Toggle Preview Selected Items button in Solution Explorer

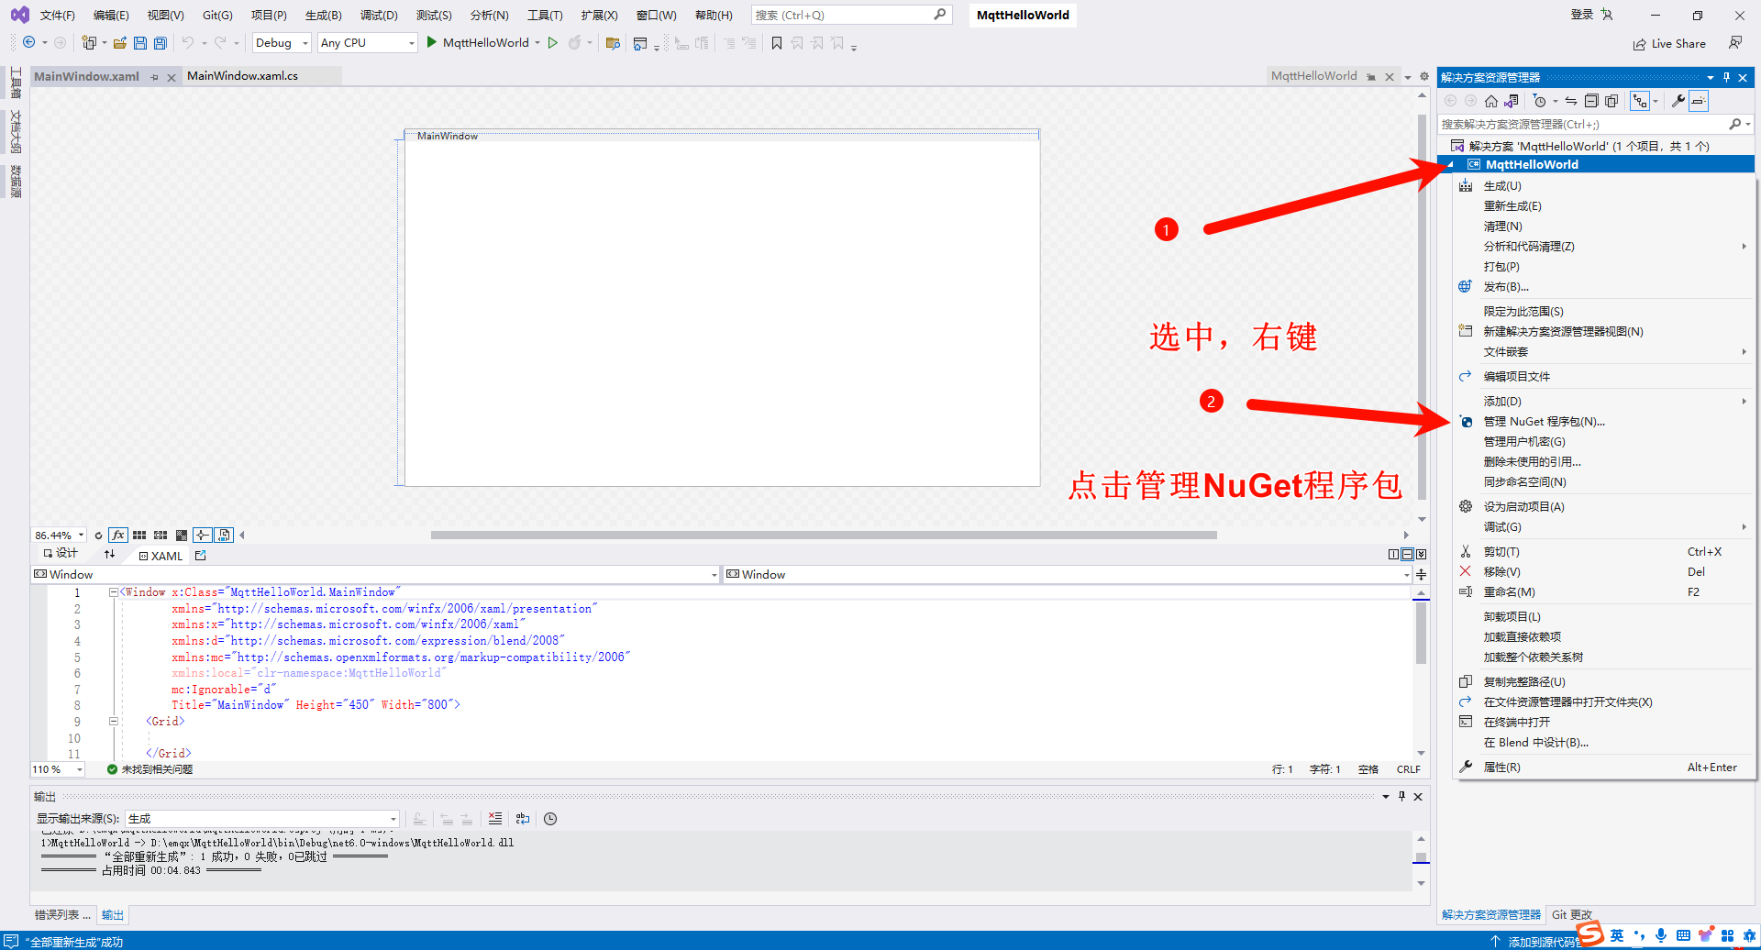pyautogui.click(x=1699, y=101)
